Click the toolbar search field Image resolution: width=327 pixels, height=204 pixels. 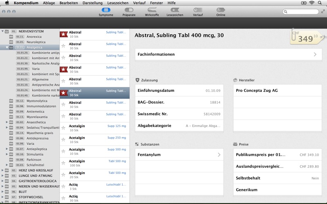[300, 12]
